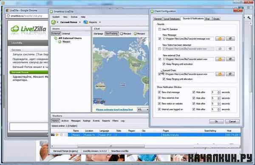255x165 pixels.
Task: Click the Ok button
Action: point(216,121)
